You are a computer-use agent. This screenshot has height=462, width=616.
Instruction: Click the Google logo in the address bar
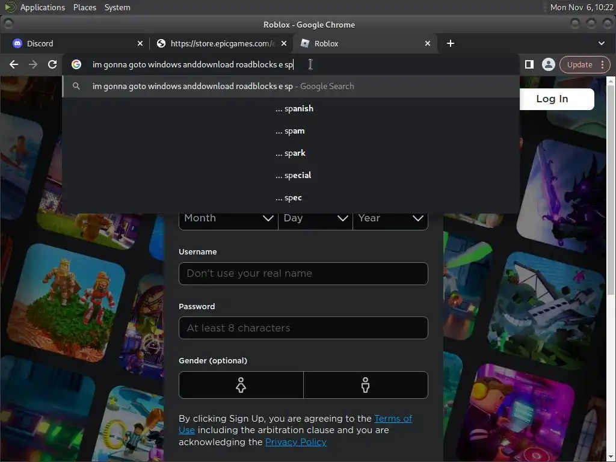coord(76,64)
